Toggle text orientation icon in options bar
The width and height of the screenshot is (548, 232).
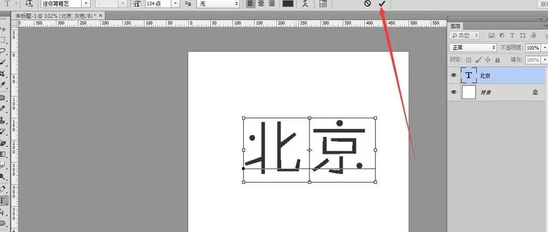click(29, 4)
